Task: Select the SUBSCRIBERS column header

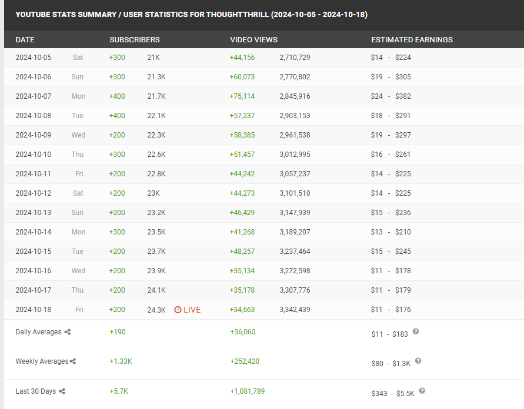Action: point(135,40)
